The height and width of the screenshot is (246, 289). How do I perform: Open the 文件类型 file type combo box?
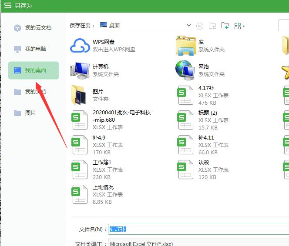(x=198, y=243)
